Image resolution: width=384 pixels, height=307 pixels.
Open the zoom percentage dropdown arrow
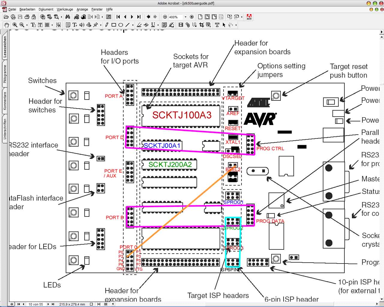point(185,17)
